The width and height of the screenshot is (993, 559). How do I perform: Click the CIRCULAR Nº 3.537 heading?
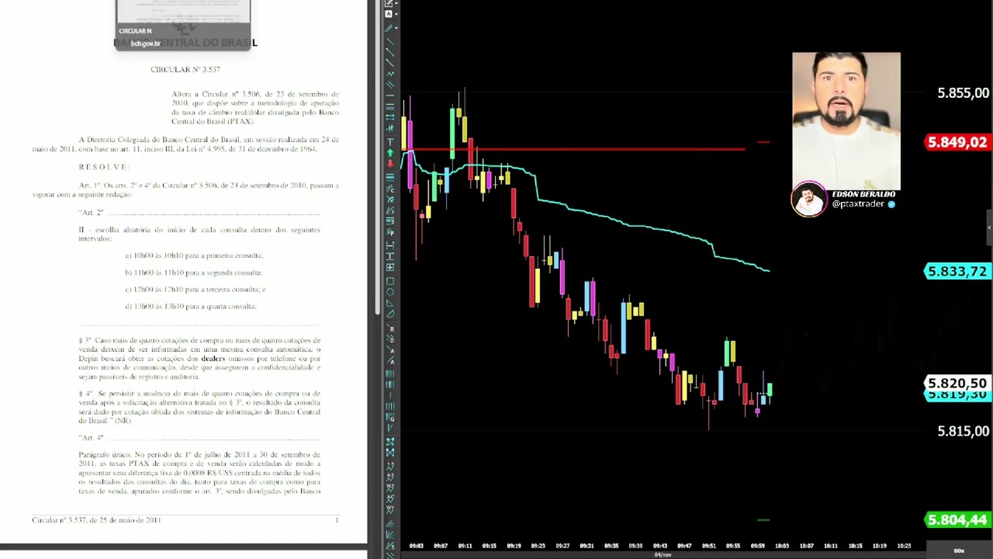click(185, 70)
